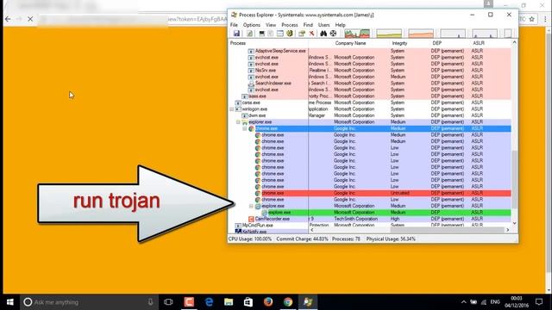Image resolution: width=552 pixels, height=310 pixels.
Task: Click Commit Charge in the status bar
Action: (302, 239)
